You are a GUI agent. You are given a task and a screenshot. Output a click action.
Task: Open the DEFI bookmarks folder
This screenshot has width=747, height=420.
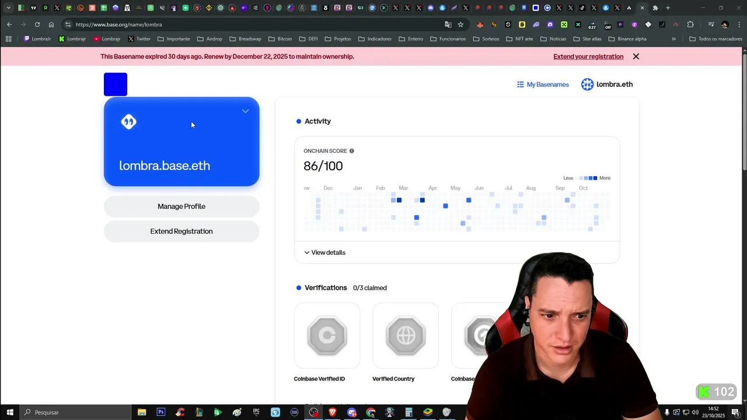click(308, 39)
